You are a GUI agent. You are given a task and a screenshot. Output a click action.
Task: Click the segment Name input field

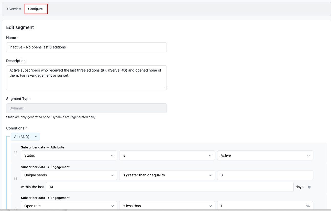point(86,47)
